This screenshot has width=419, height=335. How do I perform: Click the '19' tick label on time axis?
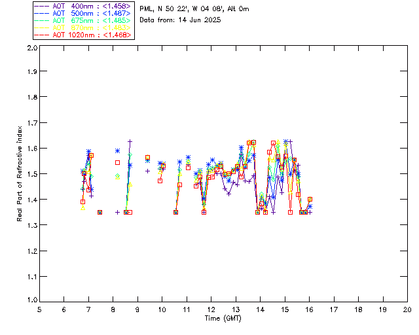pos(383,309)
